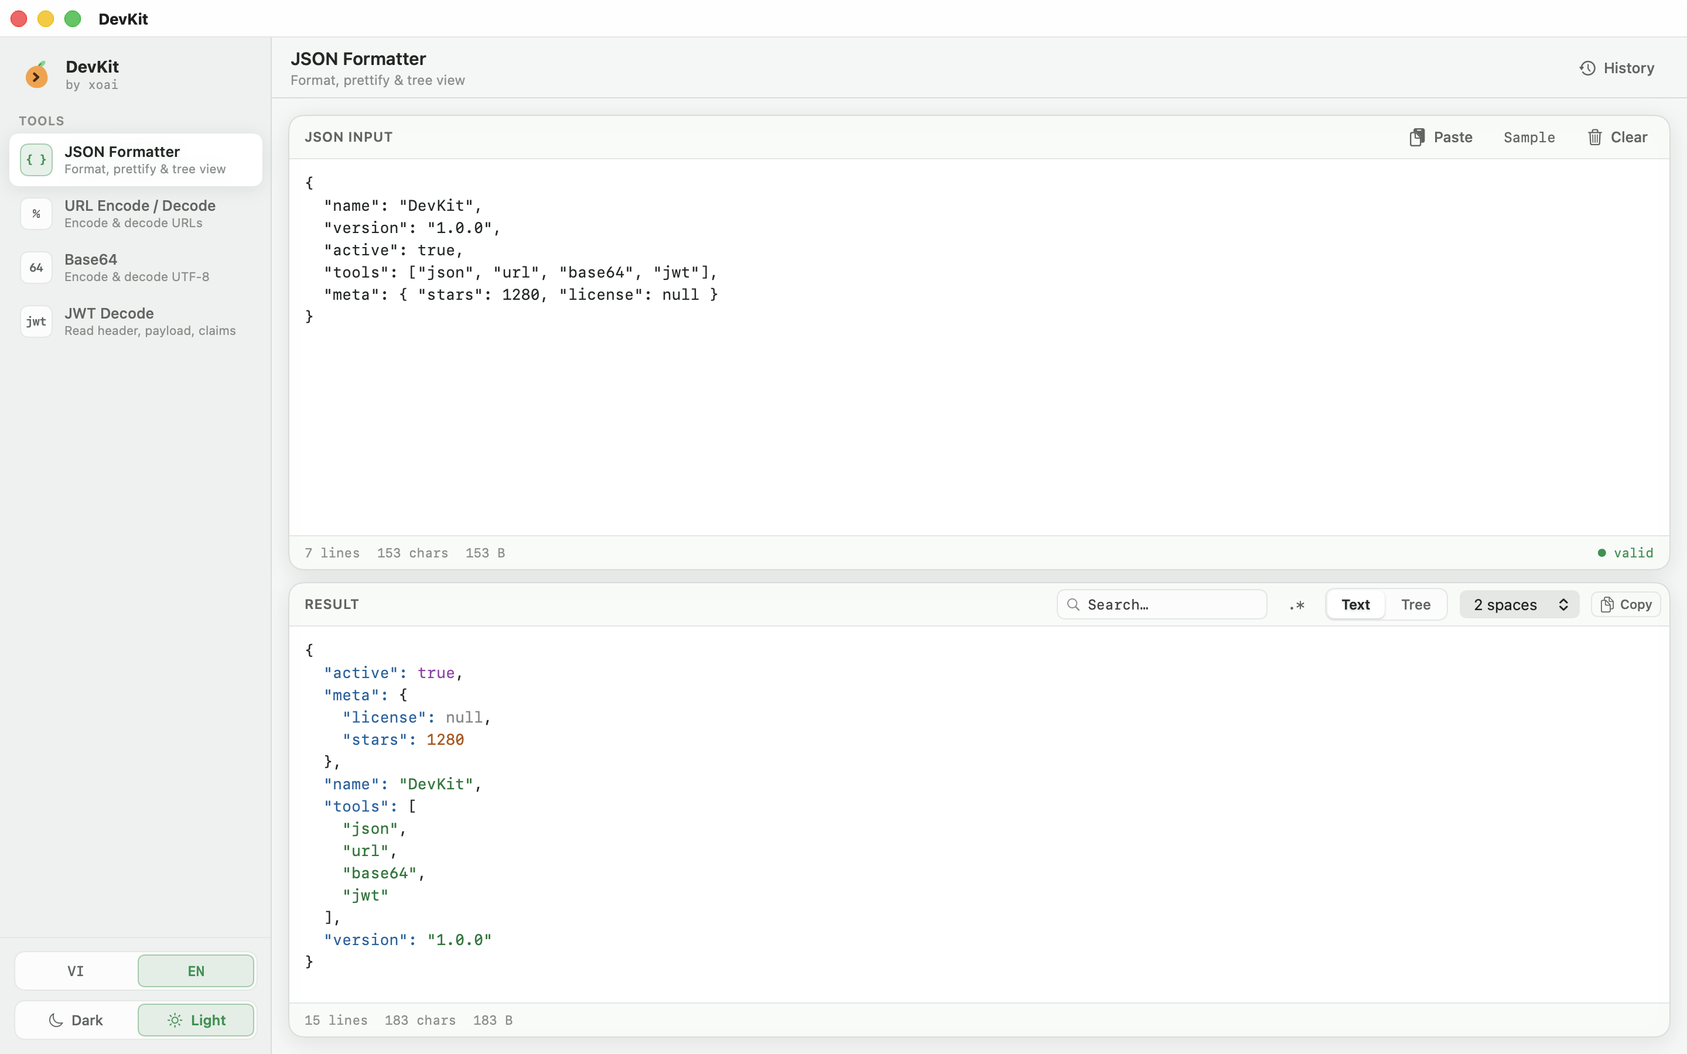Switch language to VI

click(x=76, y=971)
